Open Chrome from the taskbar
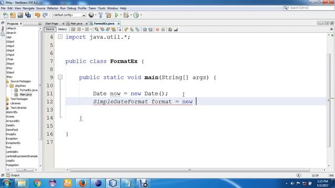This screenshot has width=335, height=188. pyautogui.click(x=37, y=183)
